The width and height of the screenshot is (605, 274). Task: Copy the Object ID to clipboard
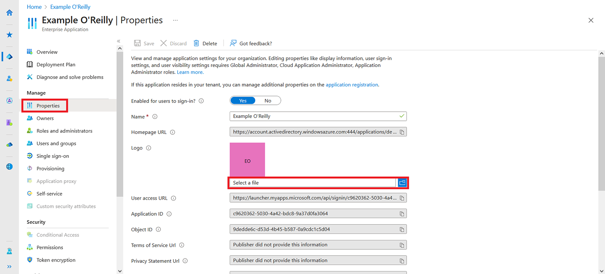[x=402, y=229]
